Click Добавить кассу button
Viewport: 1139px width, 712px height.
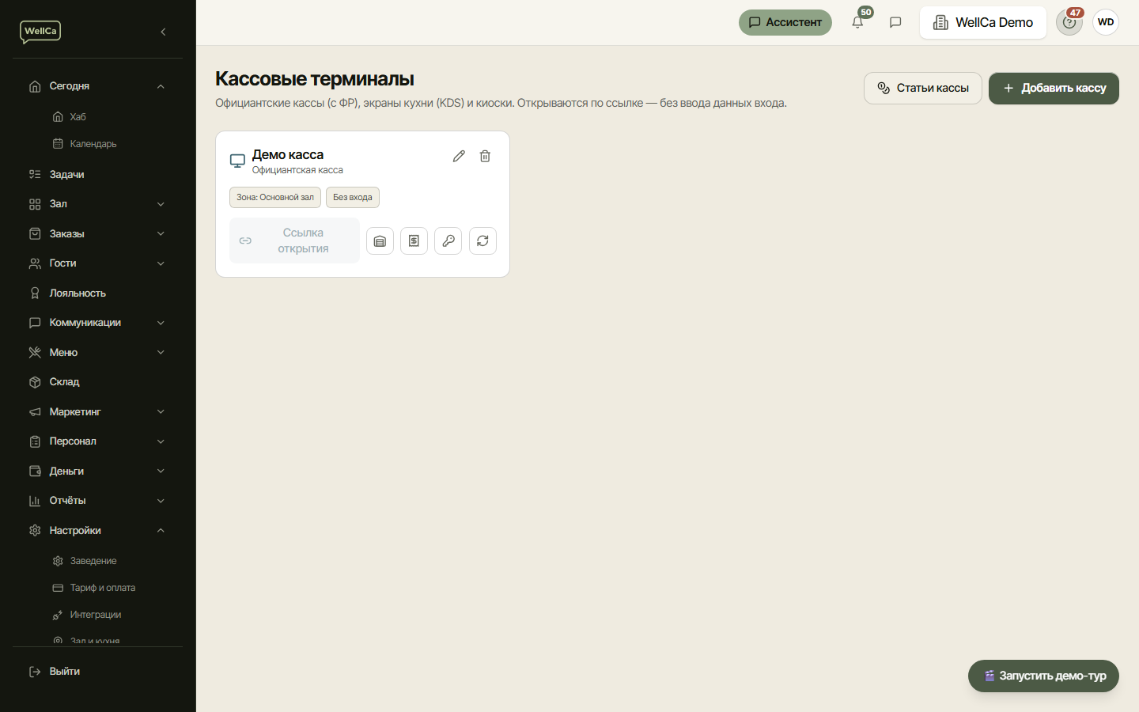(1054, 88)
